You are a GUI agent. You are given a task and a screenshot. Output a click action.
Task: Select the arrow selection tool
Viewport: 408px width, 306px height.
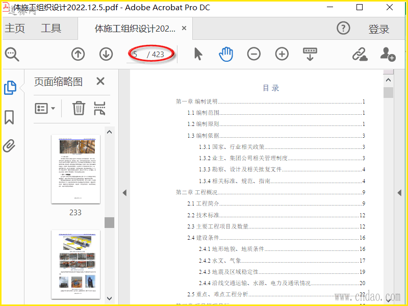[x=198, y=54]
